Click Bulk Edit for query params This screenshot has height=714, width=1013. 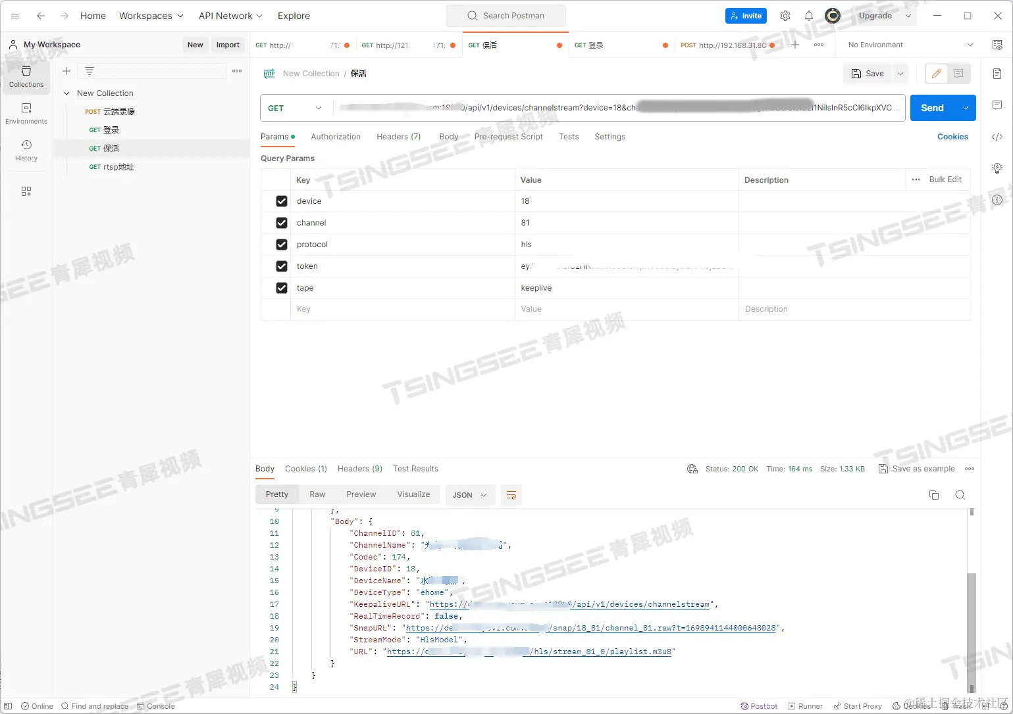(x=945, y=179)
